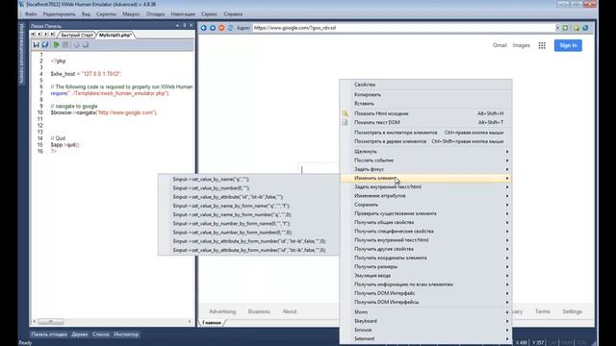Open the $mouse context menu entry
Image resolution: width=616 pixels, height=346 pixels.
coord(425,330)
